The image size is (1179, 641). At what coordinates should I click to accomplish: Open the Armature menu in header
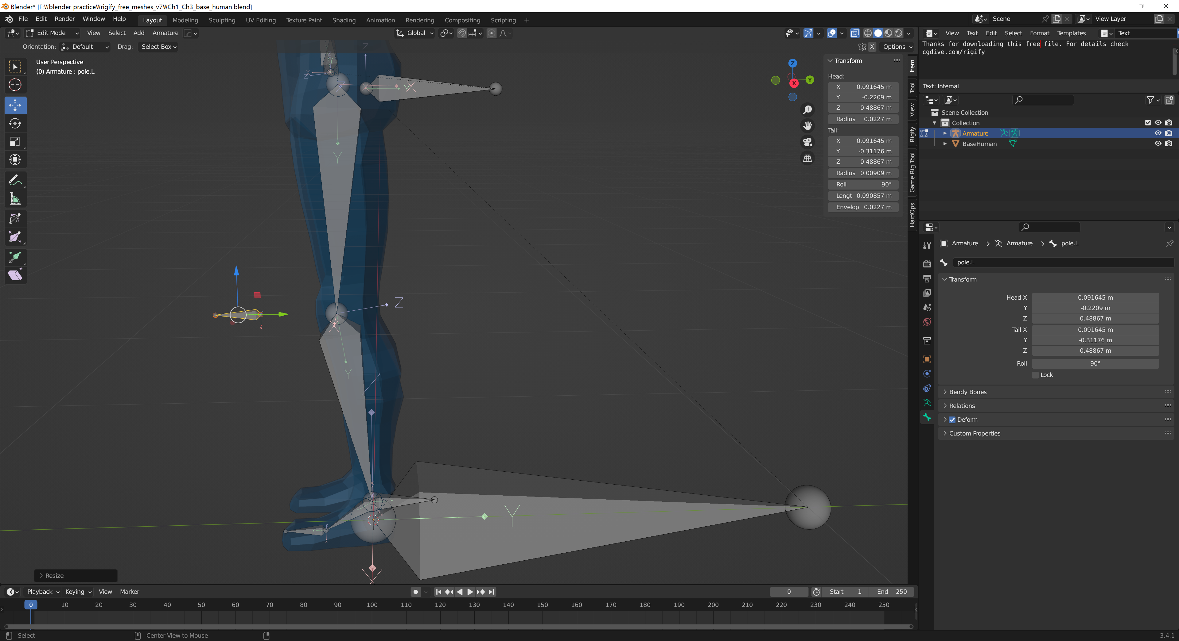(x=165, y=33)
